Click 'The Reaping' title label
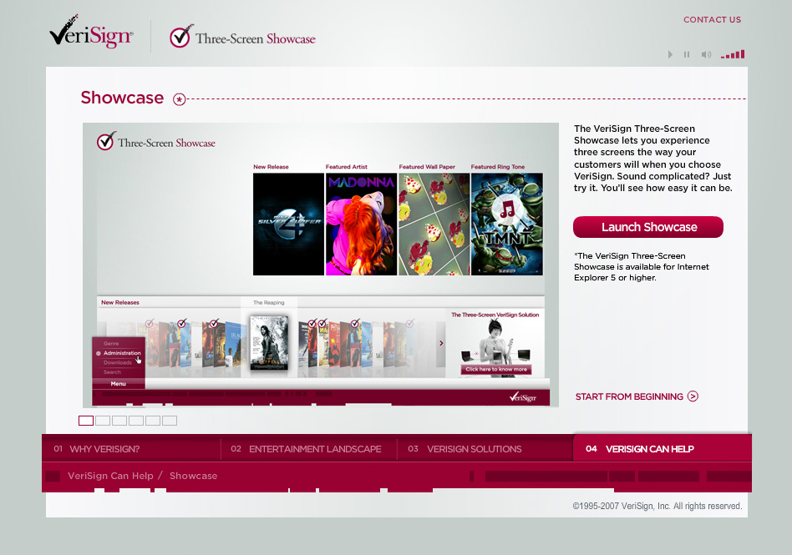Image resolution: width=792 pixels, height=555 pixels. point(269,303)
